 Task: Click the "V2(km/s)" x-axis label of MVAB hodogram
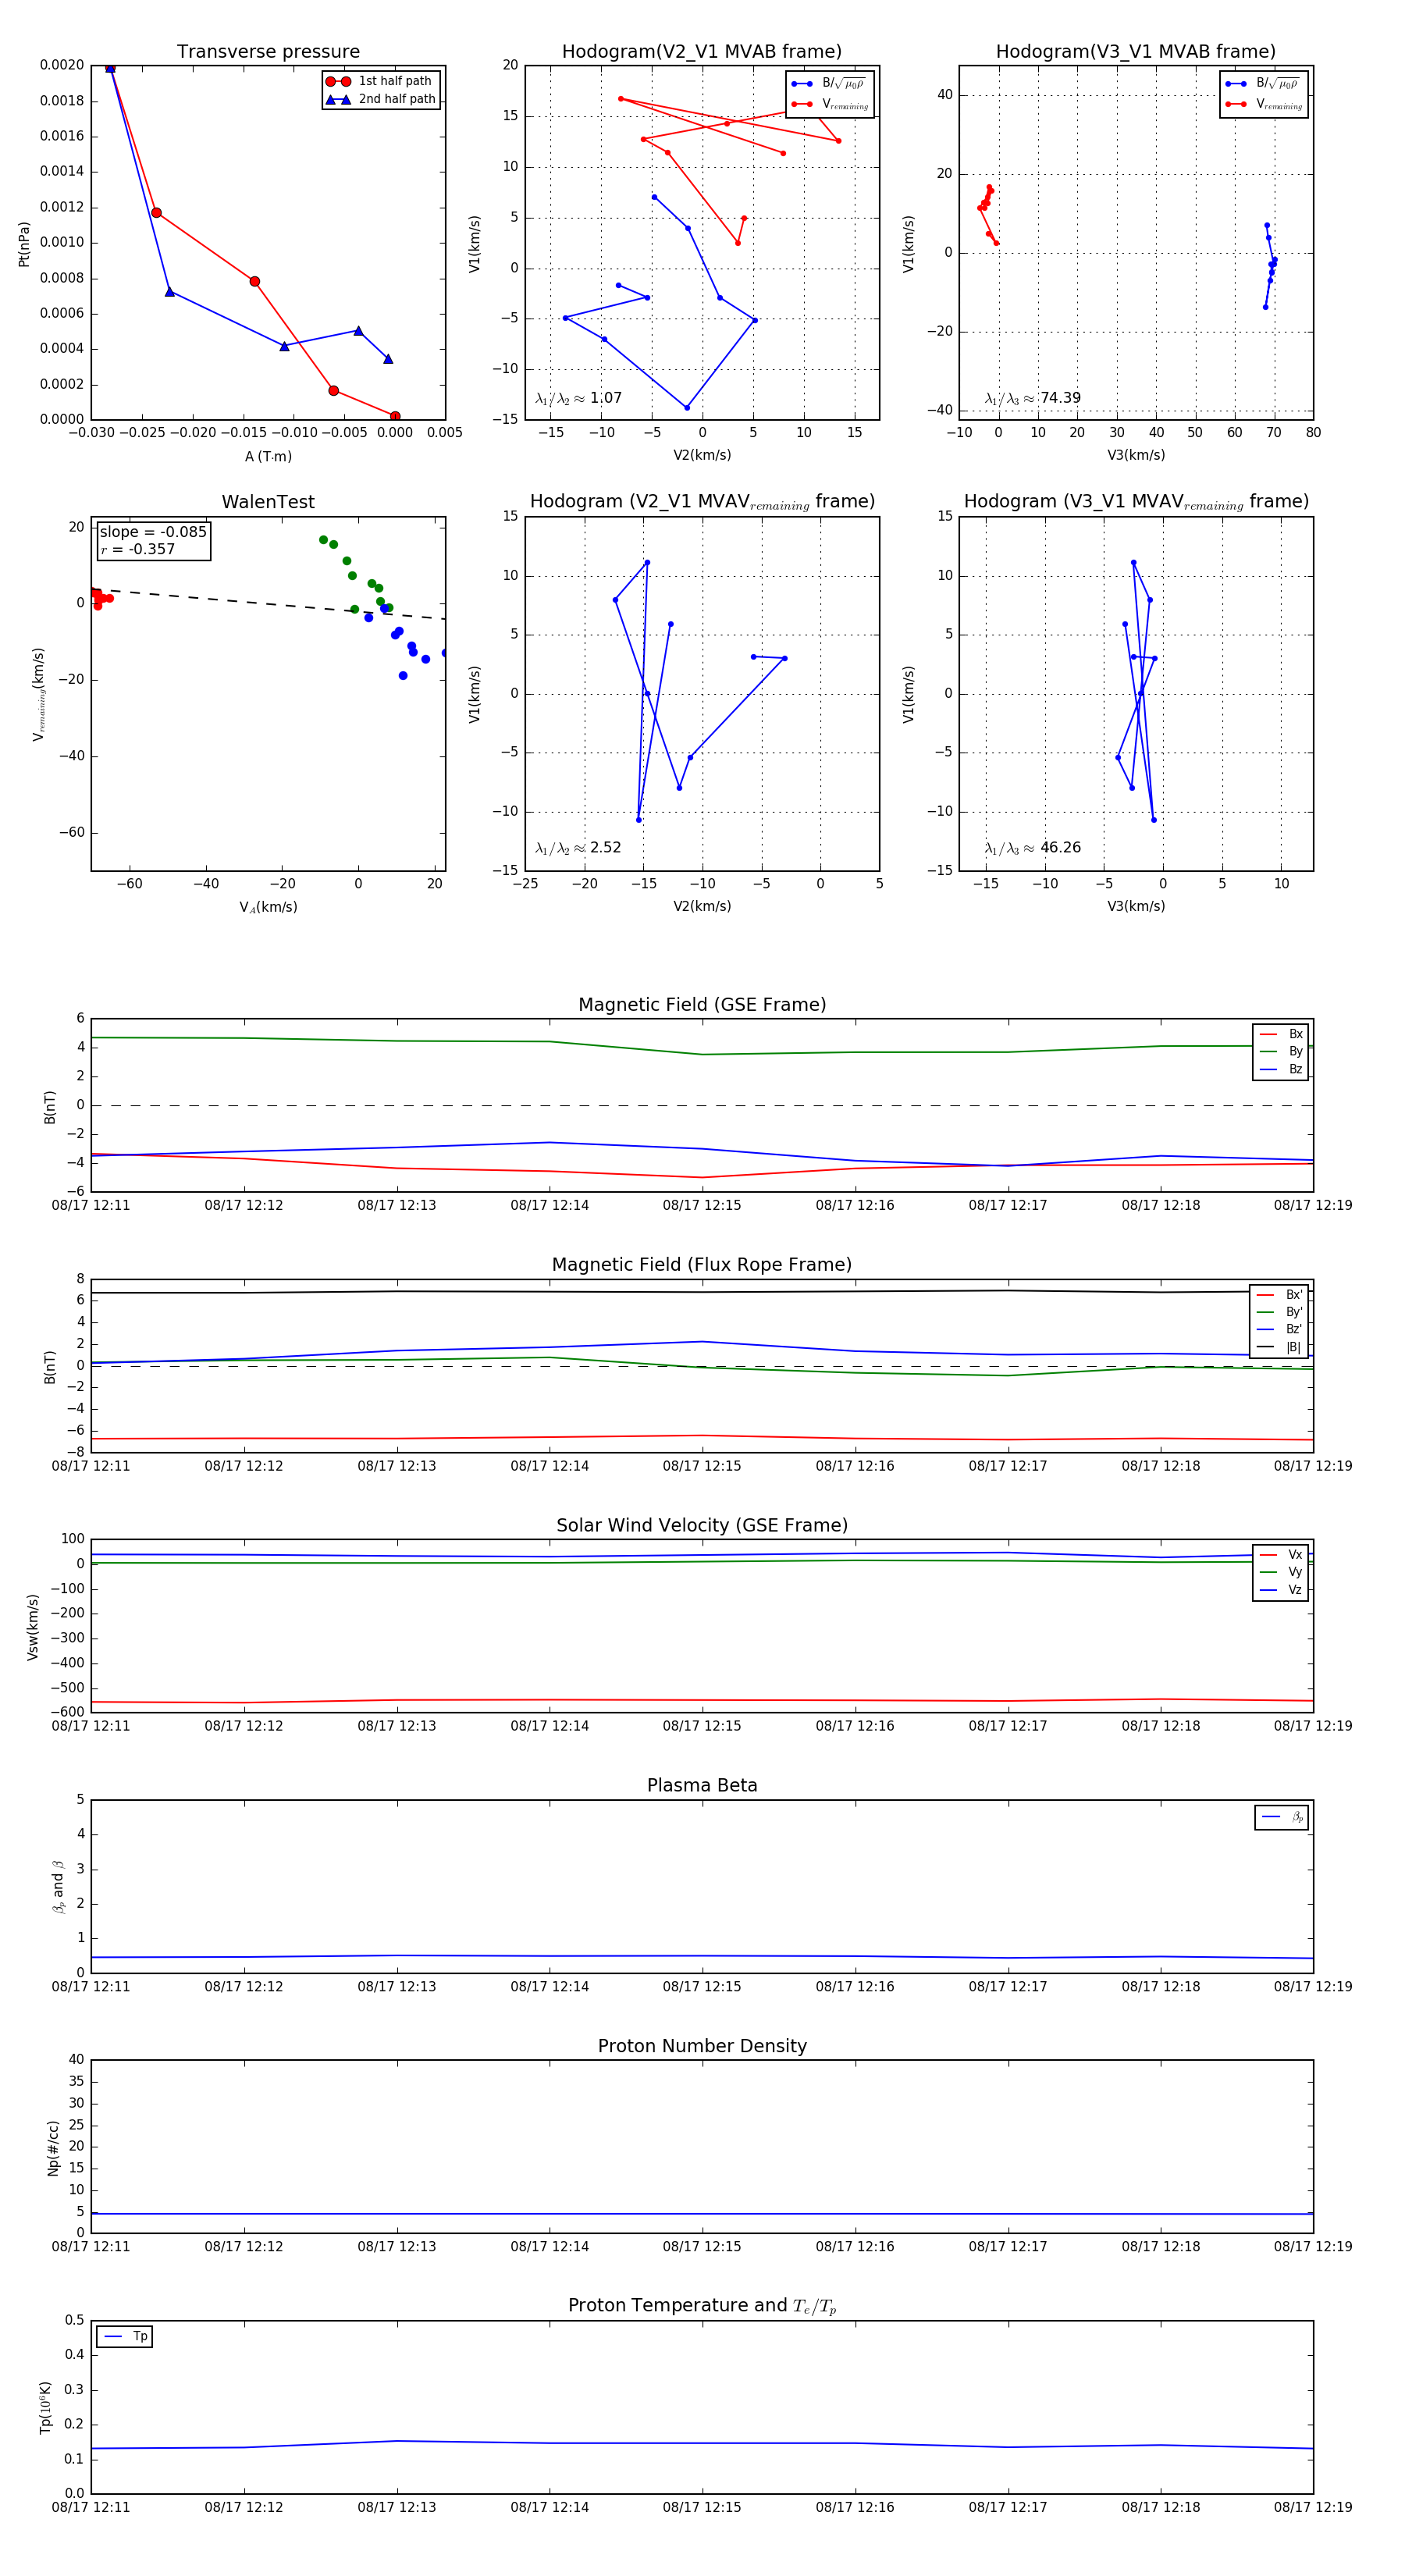(702, 455)
